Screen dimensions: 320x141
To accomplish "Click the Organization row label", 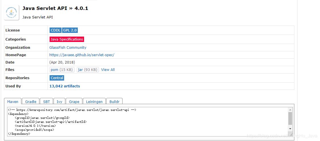I will 18,48.
